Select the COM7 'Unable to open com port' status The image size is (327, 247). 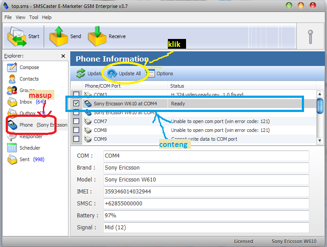coord(220,121)
